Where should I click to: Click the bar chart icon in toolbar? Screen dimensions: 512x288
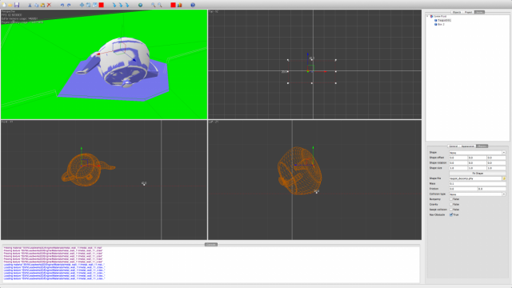tap(179, 5)
